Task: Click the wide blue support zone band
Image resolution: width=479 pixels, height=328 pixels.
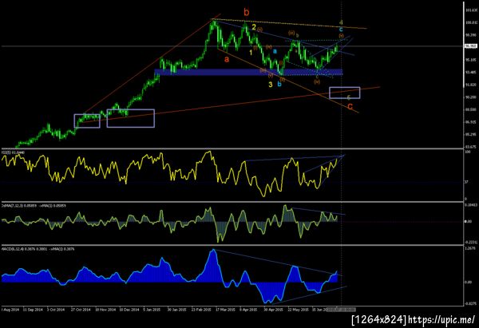Action: (248, 72)
